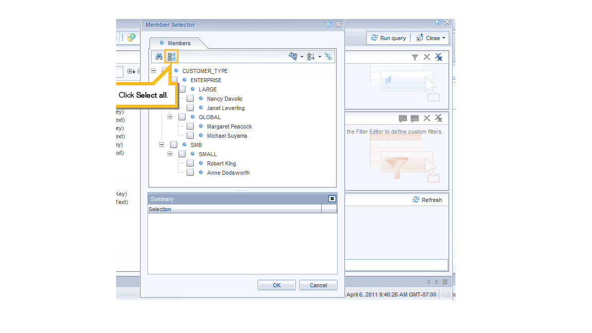Check the checkbox next to ENTERPRISE
Viewport: 592px width, 333px height.
[x=174, y=80]
